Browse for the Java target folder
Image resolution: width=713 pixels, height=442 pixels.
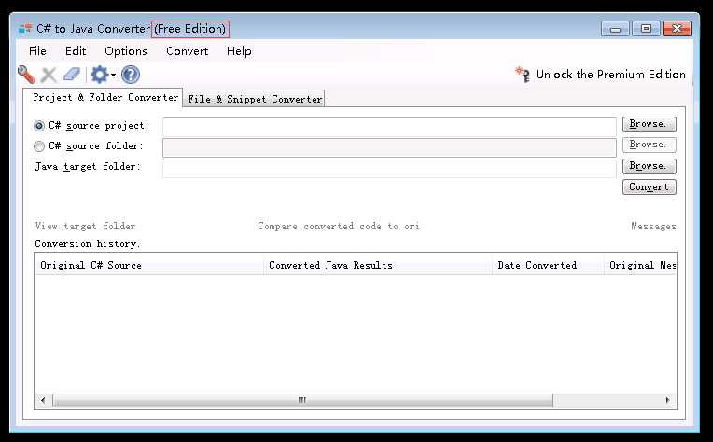tap(649, 166)
